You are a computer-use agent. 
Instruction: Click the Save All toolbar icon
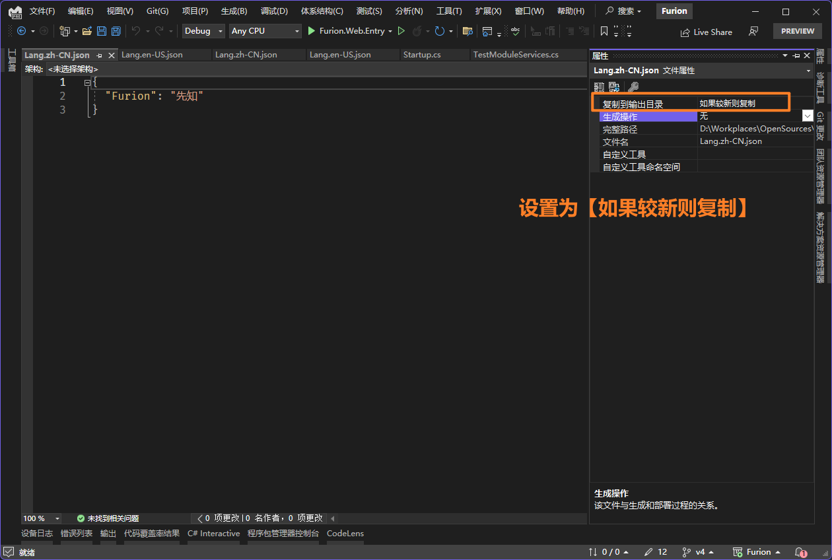(x=116, y=31)
